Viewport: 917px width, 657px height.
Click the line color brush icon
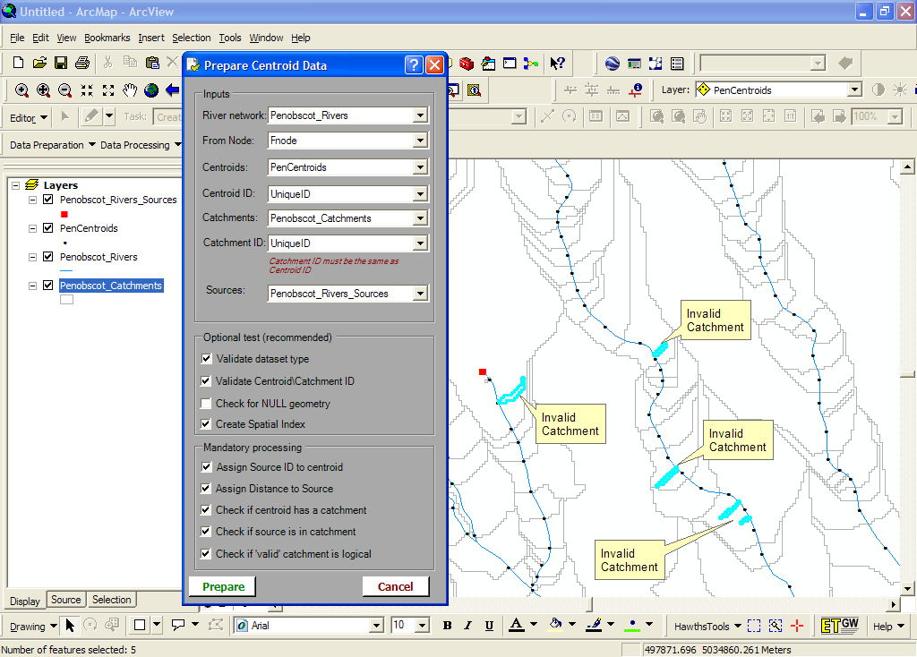pos(595,626)
